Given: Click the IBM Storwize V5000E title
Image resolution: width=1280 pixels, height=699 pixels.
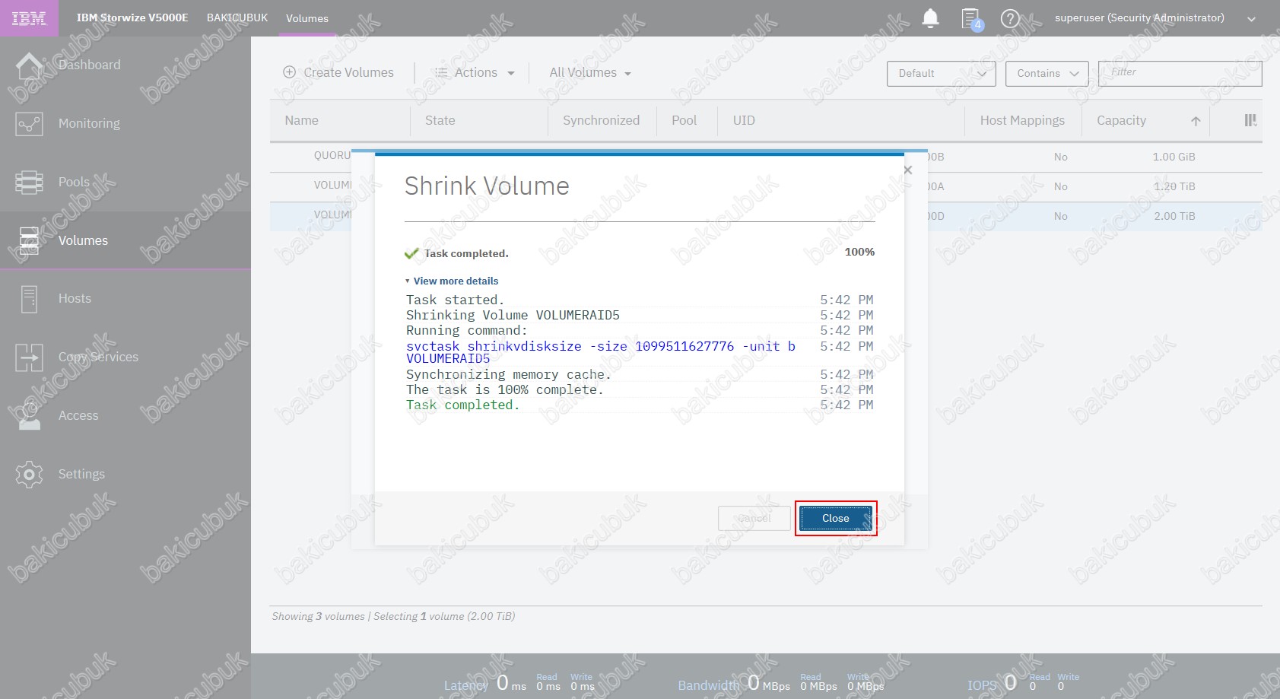Looking at the screenshot, I should click(132, 17).
